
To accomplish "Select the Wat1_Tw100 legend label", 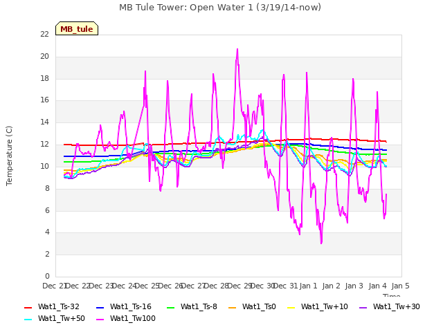I will [133, 318].
